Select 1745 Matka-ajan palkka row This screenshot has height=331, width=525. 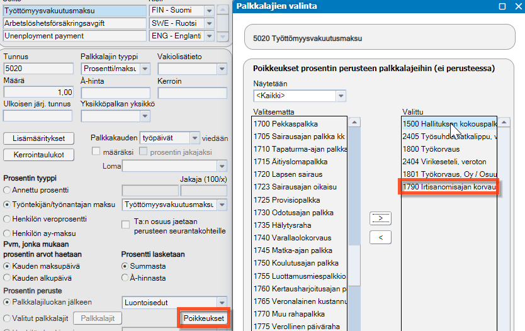click(x=300, y=250)
